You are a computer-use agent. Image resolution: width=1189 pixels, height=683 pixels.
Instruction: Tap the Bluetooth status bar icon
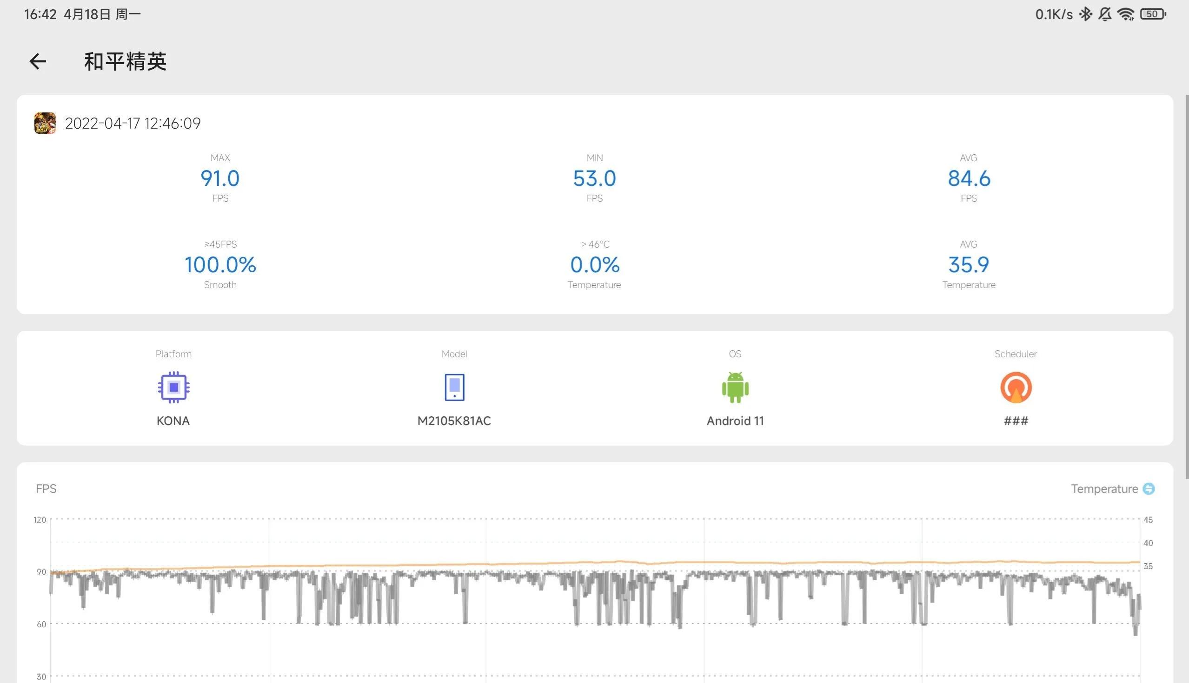point(1085,14)
